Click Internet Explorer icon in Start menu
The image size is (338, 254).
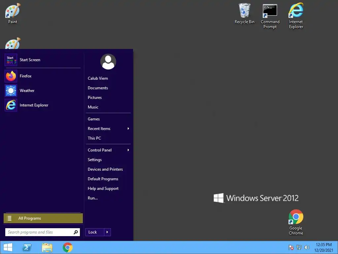pos(11,105)
